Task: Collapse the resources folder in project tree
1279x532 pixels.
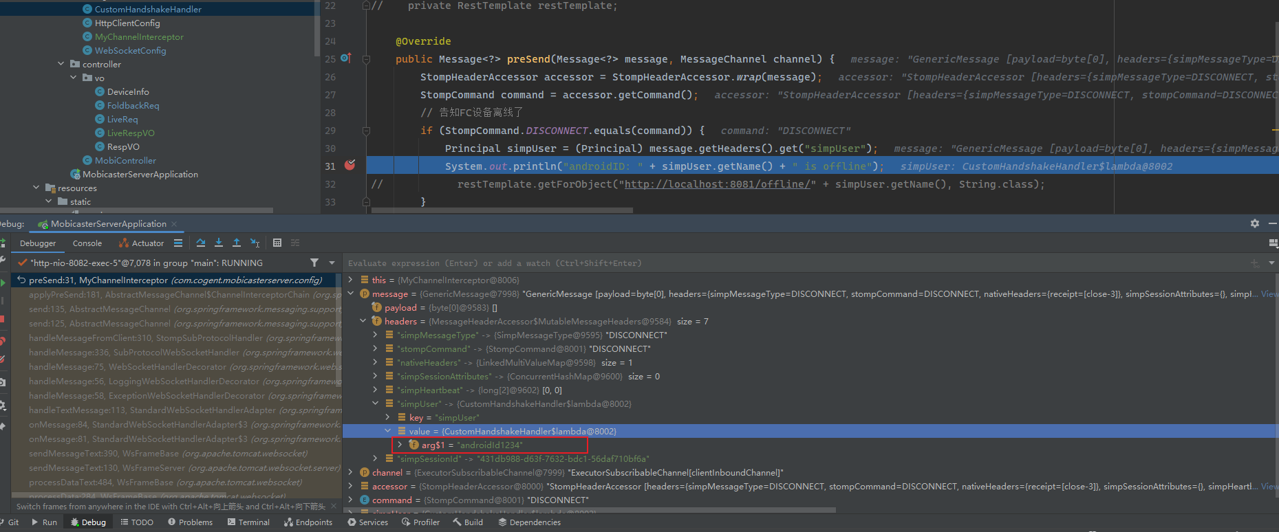Action: click(36, 188)
